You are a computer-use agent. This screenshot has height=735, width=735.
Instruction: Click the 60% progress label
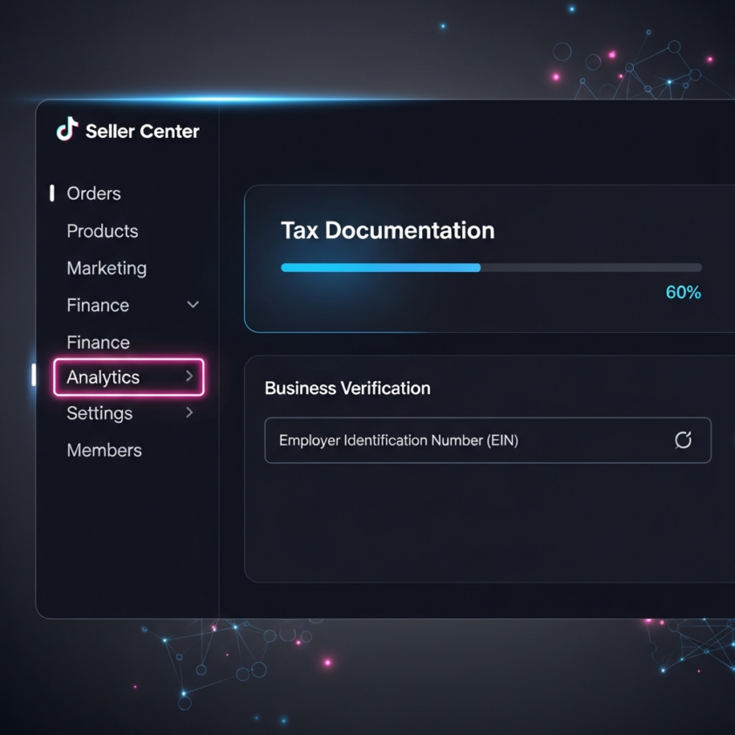[684, 292]
